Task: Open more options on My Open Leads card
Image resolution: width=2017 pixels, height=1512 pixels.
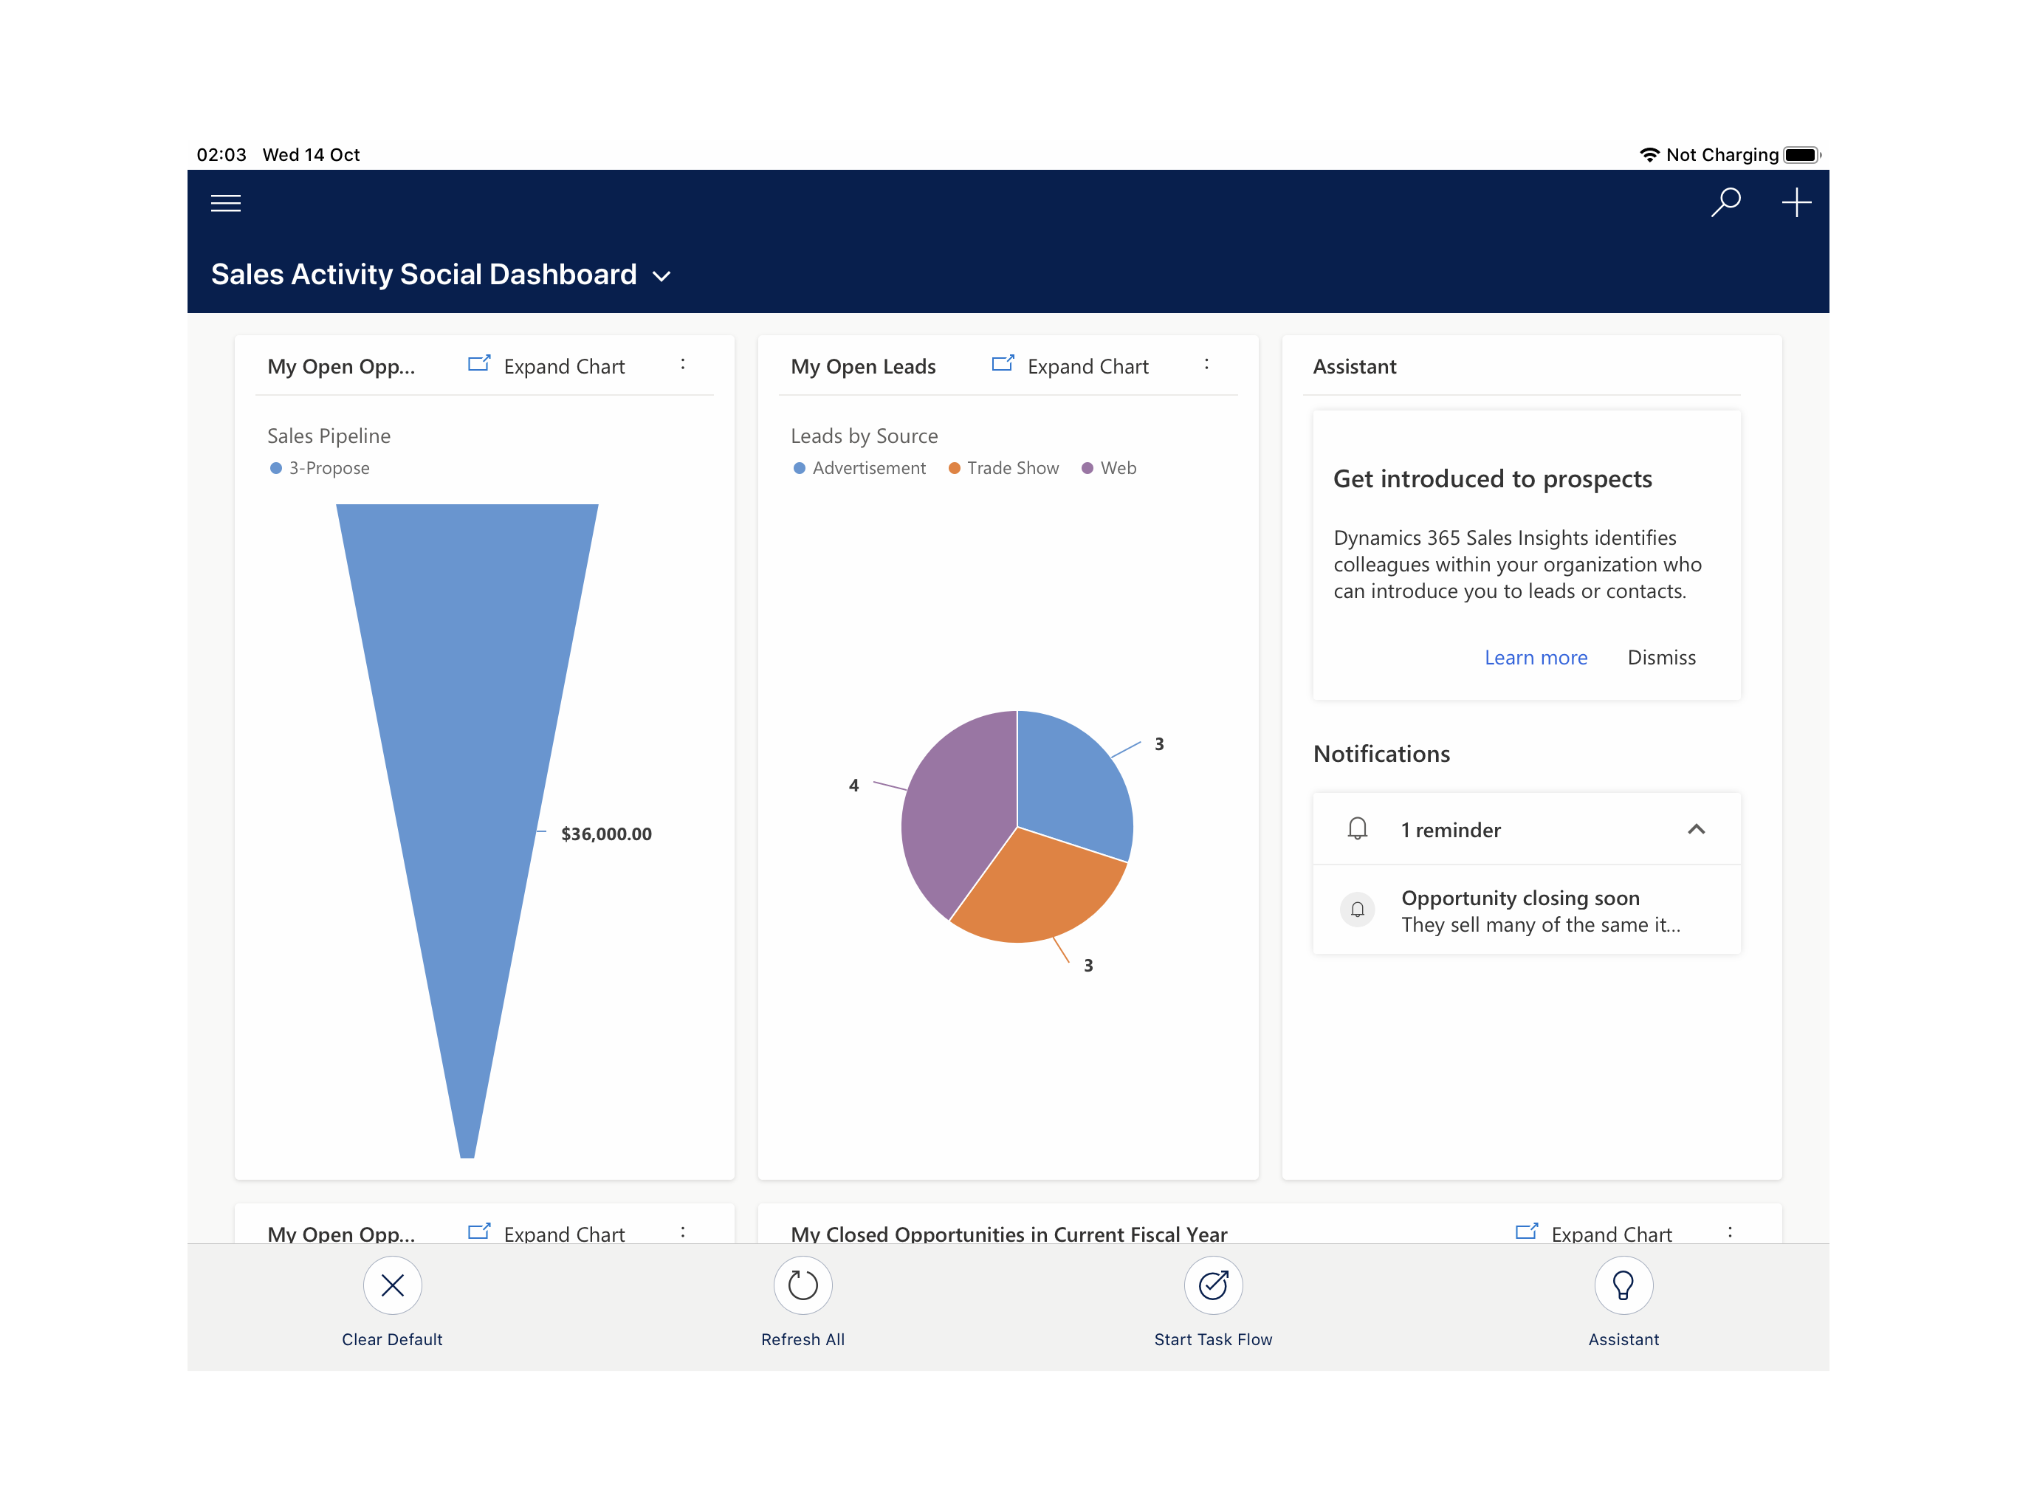Action: (x=1206, y=364)
